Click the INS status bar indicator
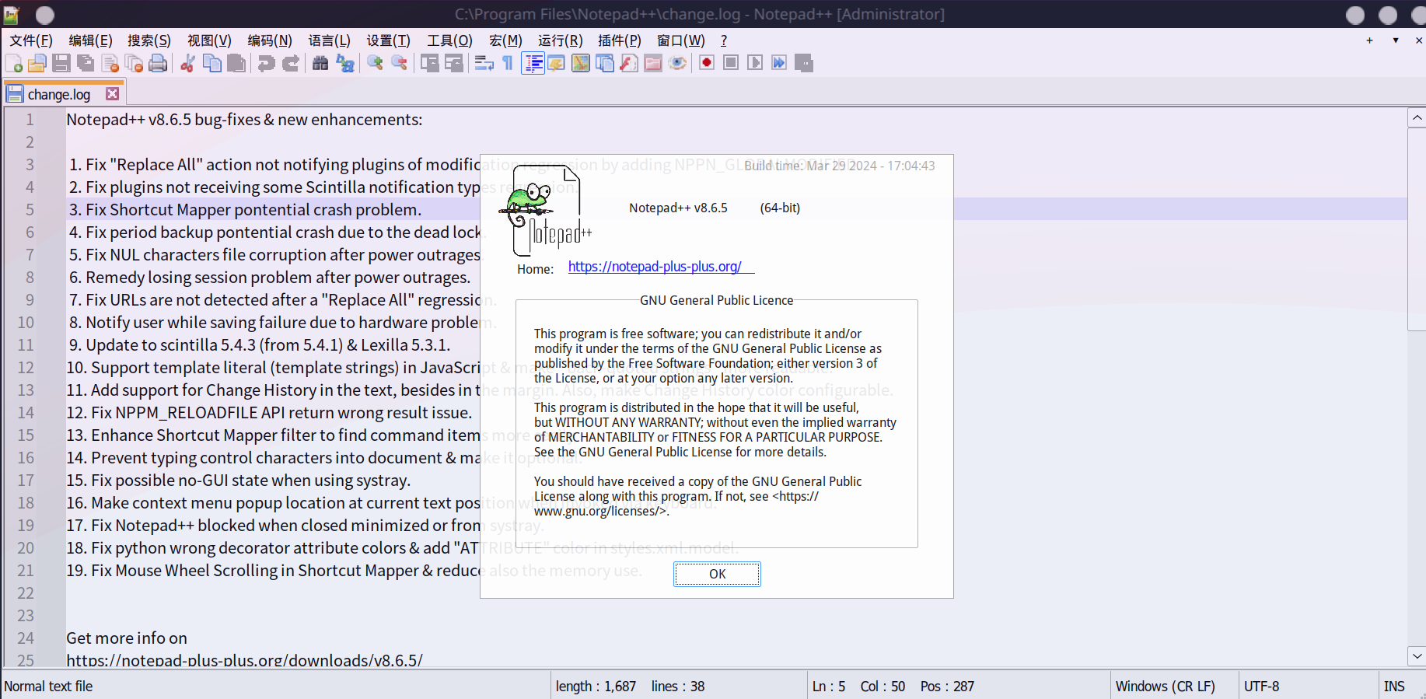This screenshot has height=699, width=1426. (1394, 687)
